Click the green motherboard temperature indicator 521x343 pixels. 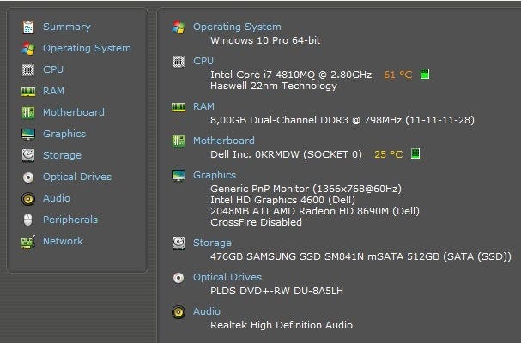point(415,154)
